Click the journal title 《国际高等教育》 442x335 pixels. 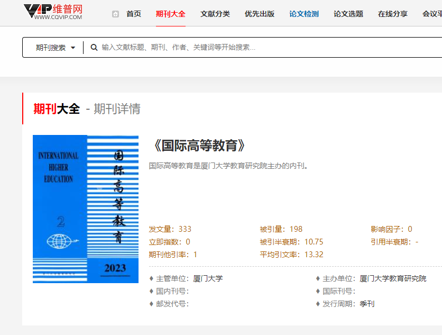coord(199,146)
